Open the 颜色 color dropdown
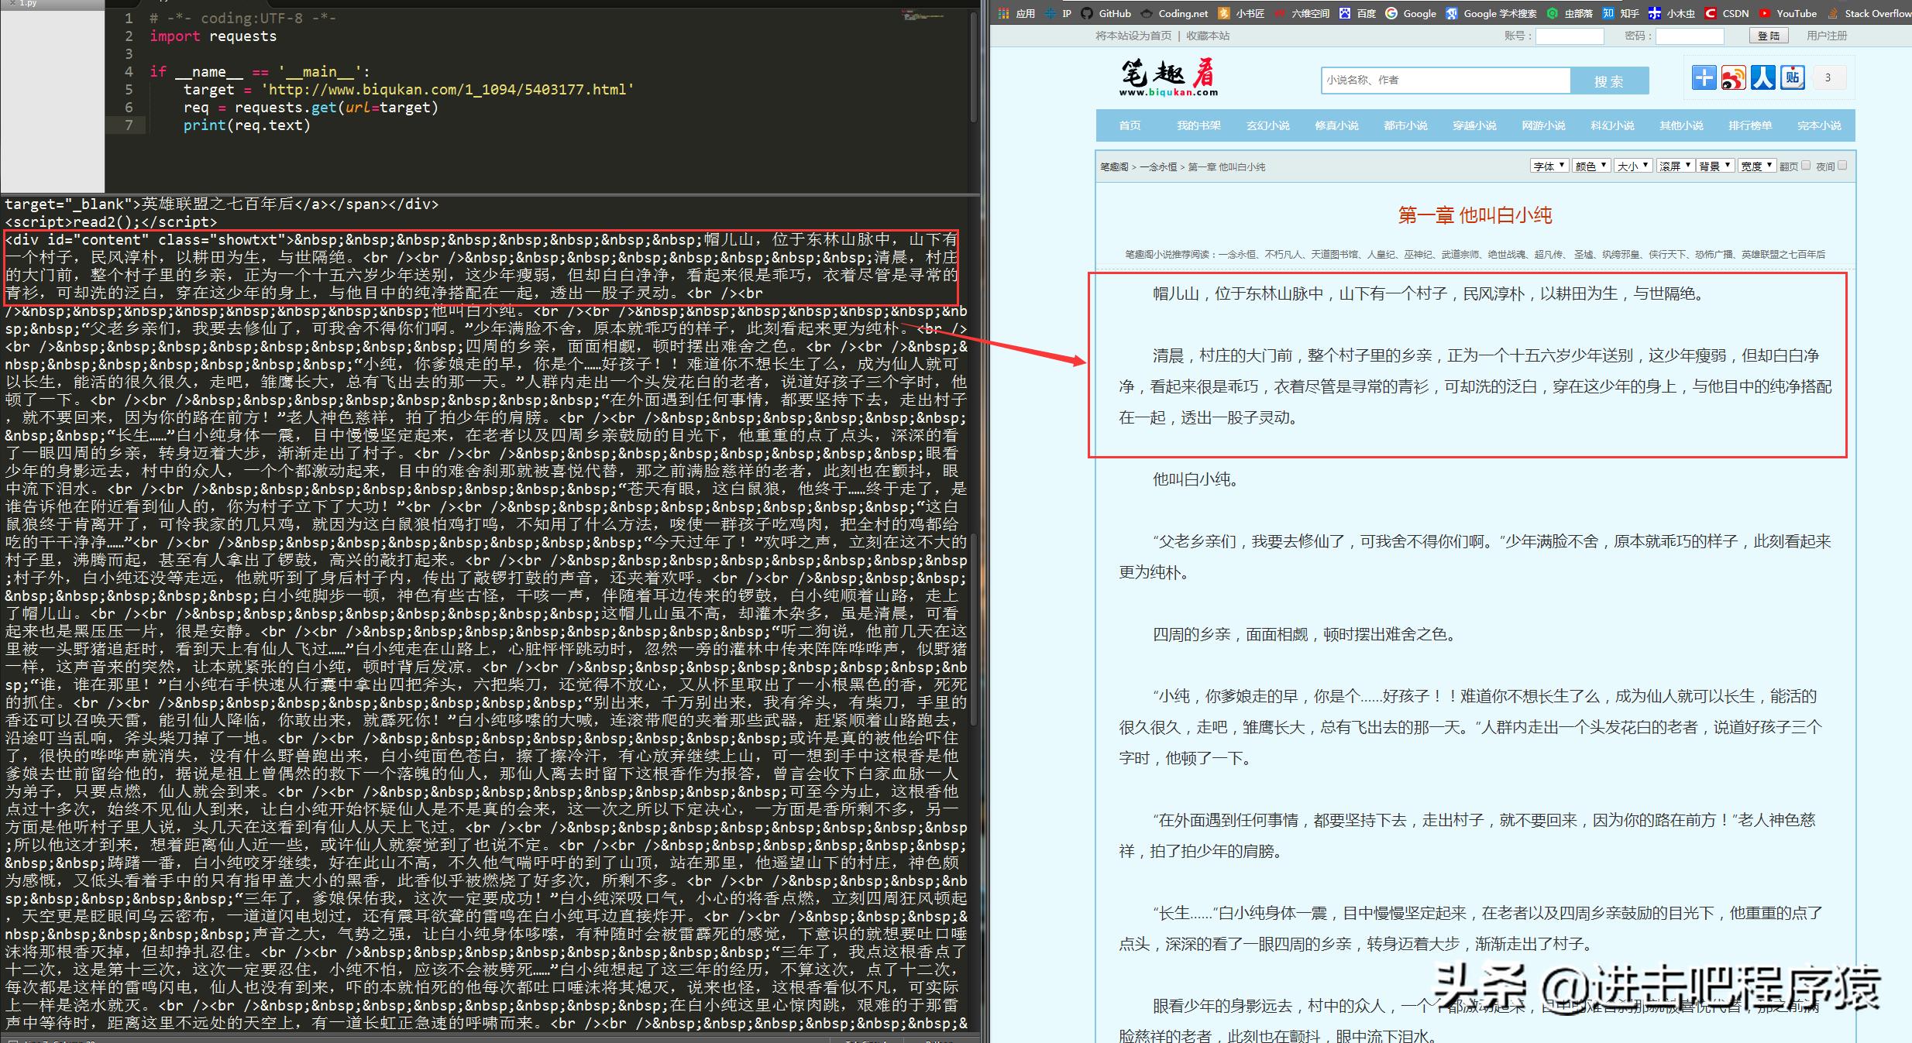Image resolution: width=1912 pixels, height=1043 pixels. point(1591,166)
